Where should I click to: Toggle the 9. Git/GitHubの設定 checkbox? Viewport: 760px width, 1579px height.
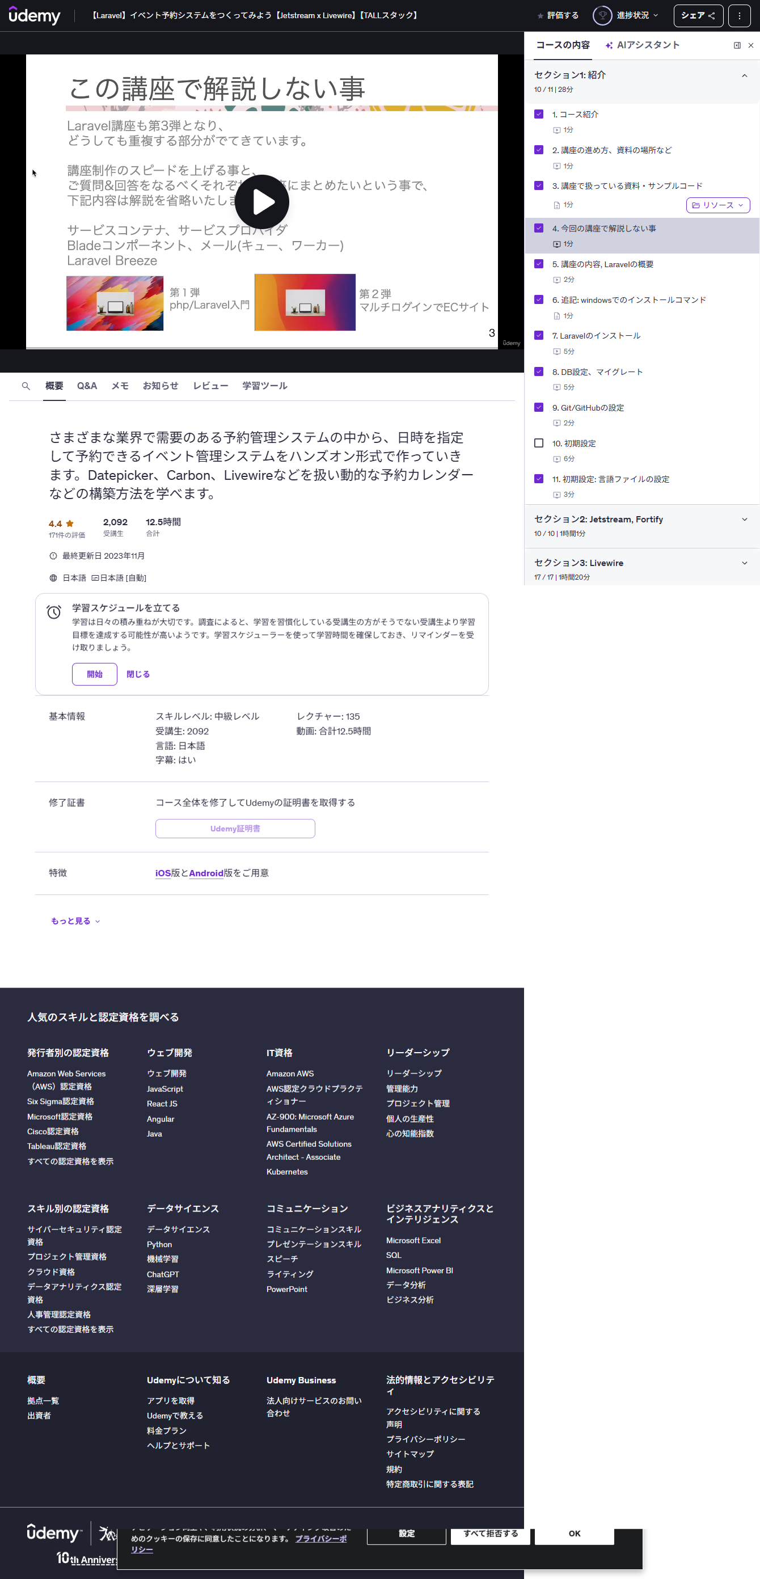coord(539,408)
